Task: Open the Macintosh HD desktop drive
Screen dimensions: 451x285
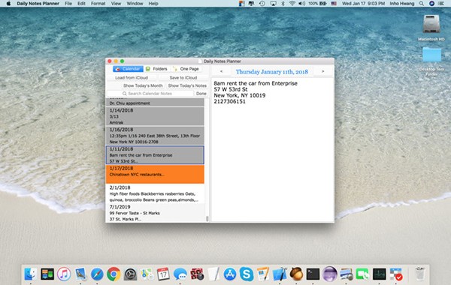Action: 431,28
